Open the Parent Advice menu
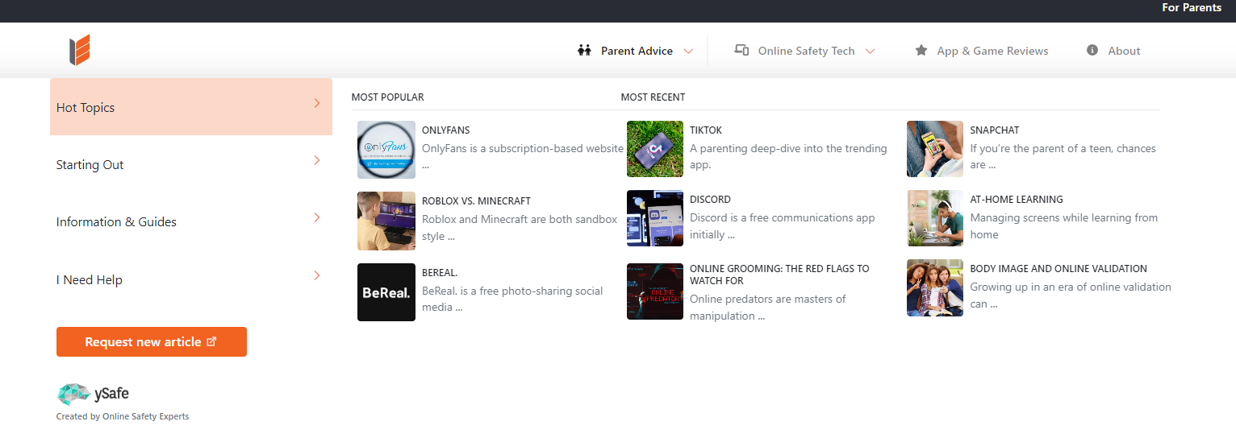Viewport: 1236px width, 438px height. click(x=636, y=51)
